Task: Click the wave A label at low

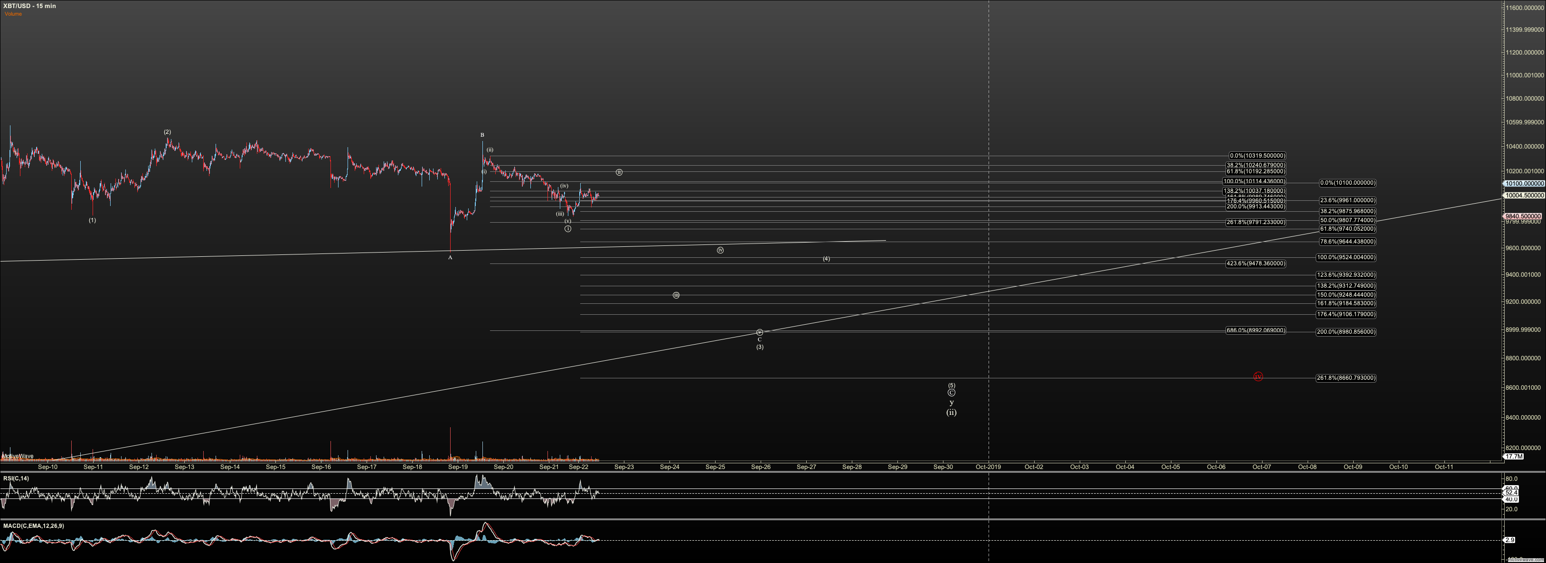Action: pyautogui.click(x=450, y=257)
